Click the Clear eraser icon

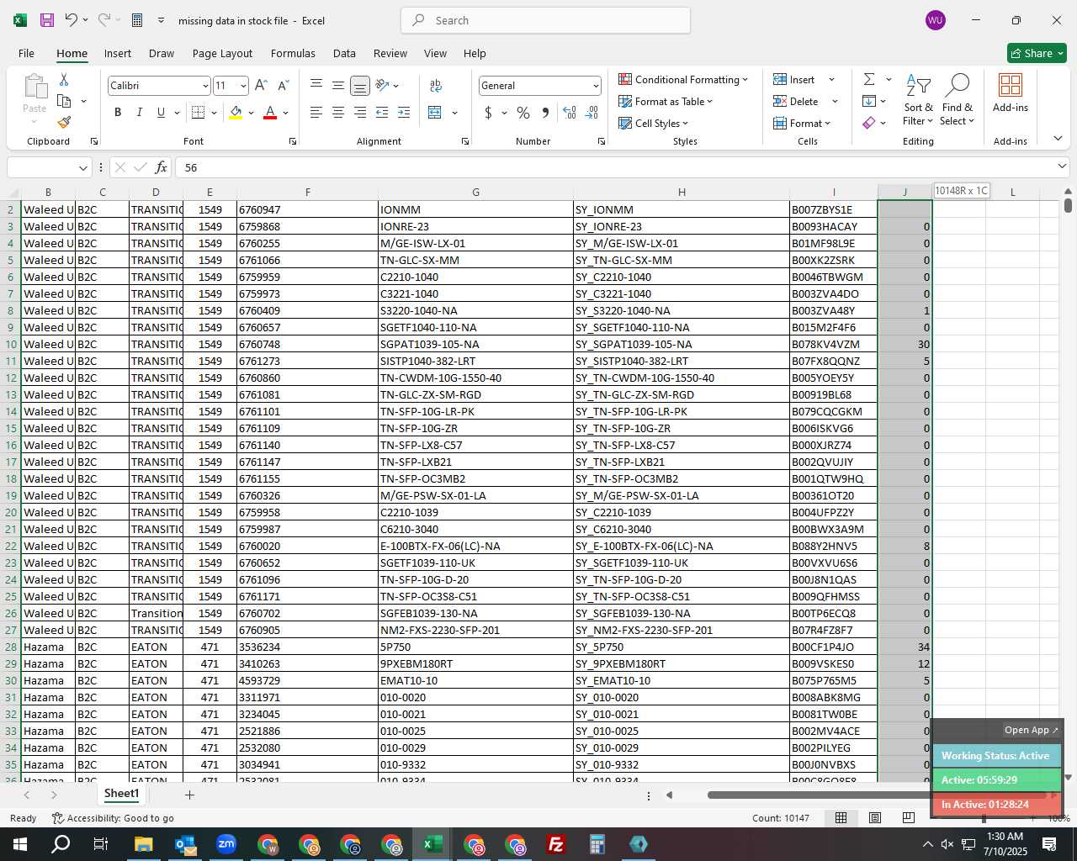(869, 123)
